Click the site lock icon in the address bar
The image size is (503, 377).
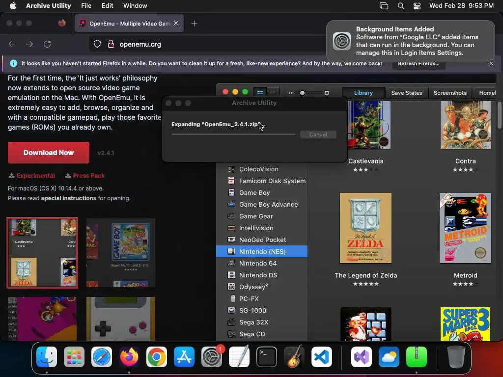111,44
